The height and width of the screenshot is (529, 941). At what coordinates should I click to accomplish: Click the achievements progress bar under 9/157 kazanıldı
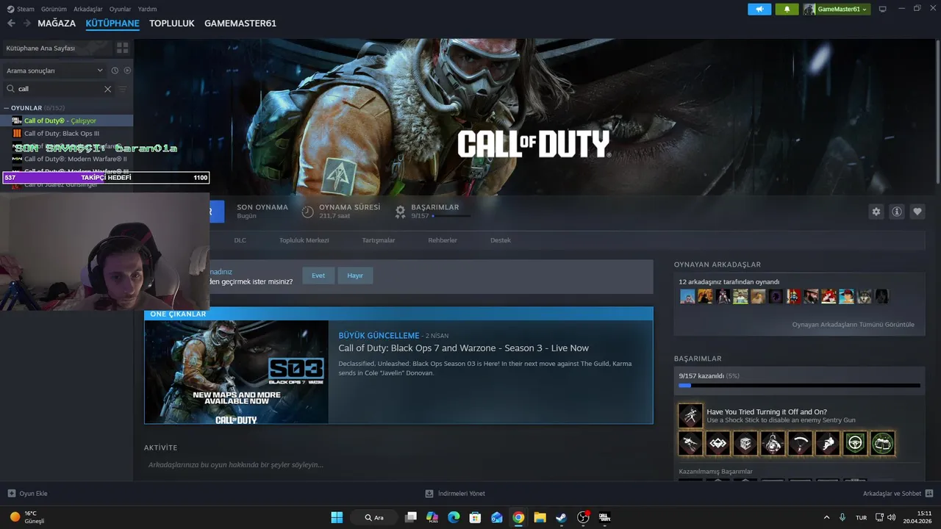799,385
